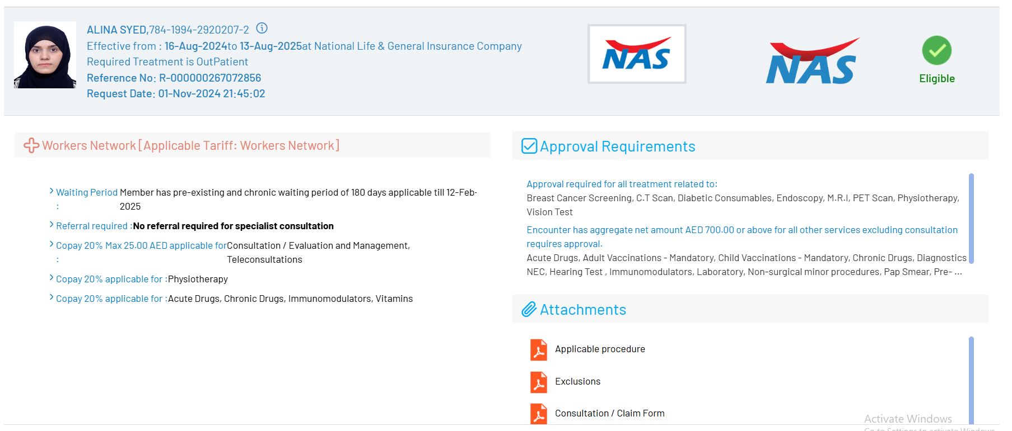Click the Attachments paperclip icon
This screenshot has height=431, width=1012.
(529, 310)
